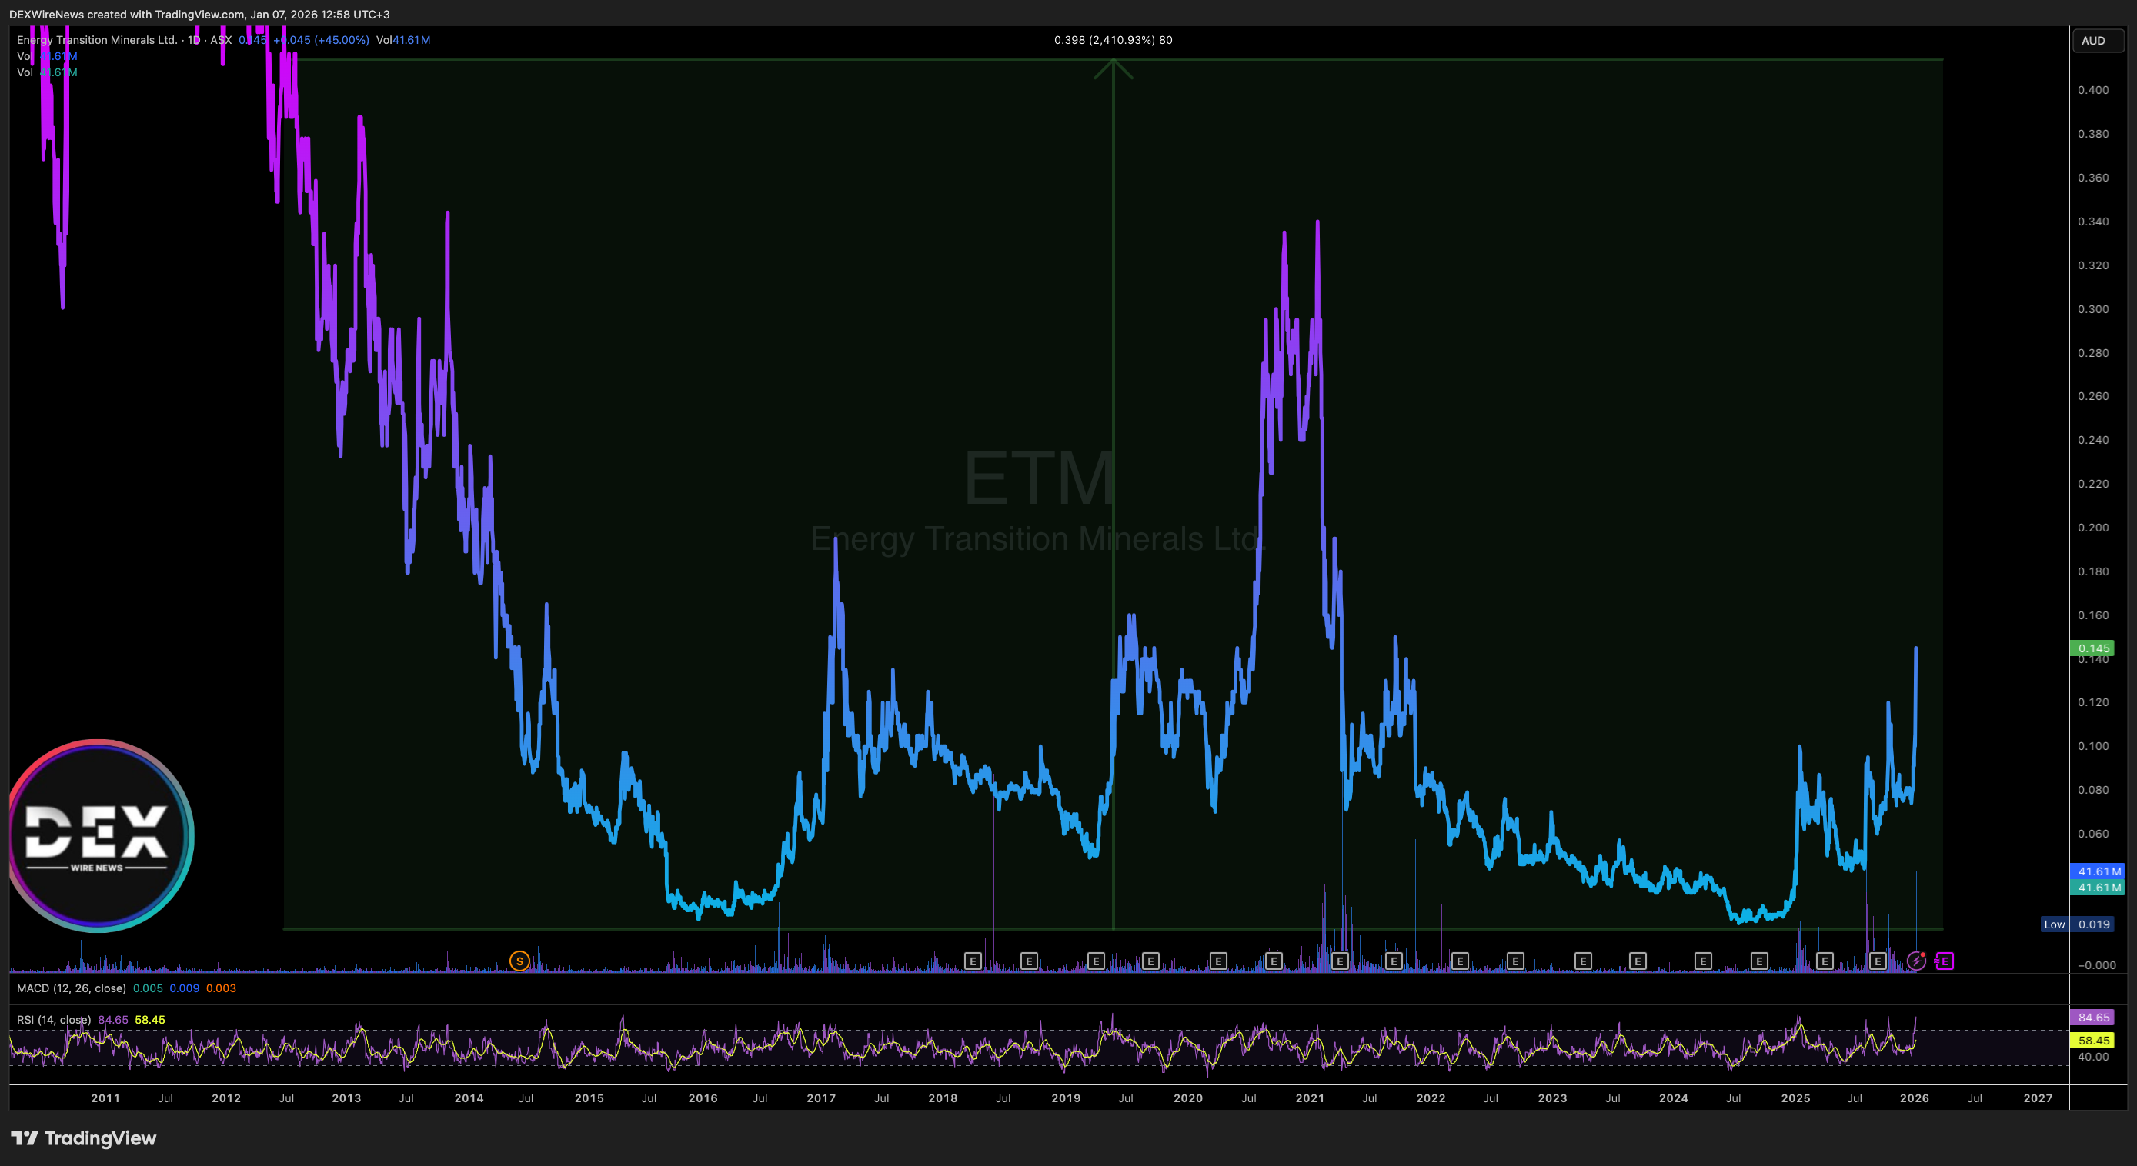
Task: Select the RSI (14, close) indicator legend
Action: [x=54, y=1020]
